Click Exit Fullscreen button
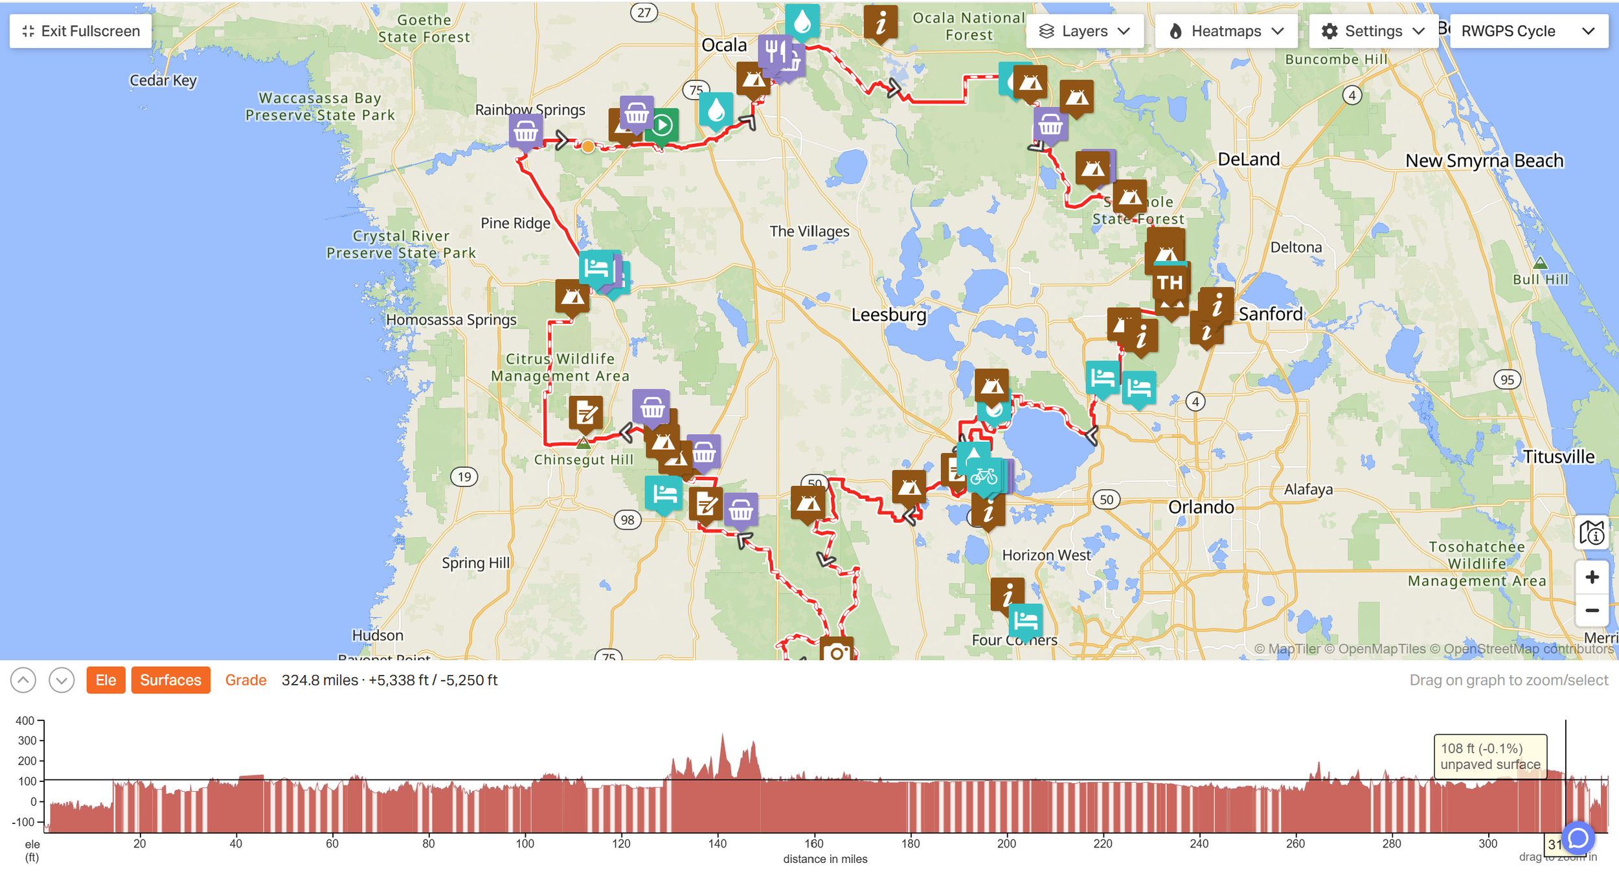Screen dimensions: 1619x872 [81, 31]
